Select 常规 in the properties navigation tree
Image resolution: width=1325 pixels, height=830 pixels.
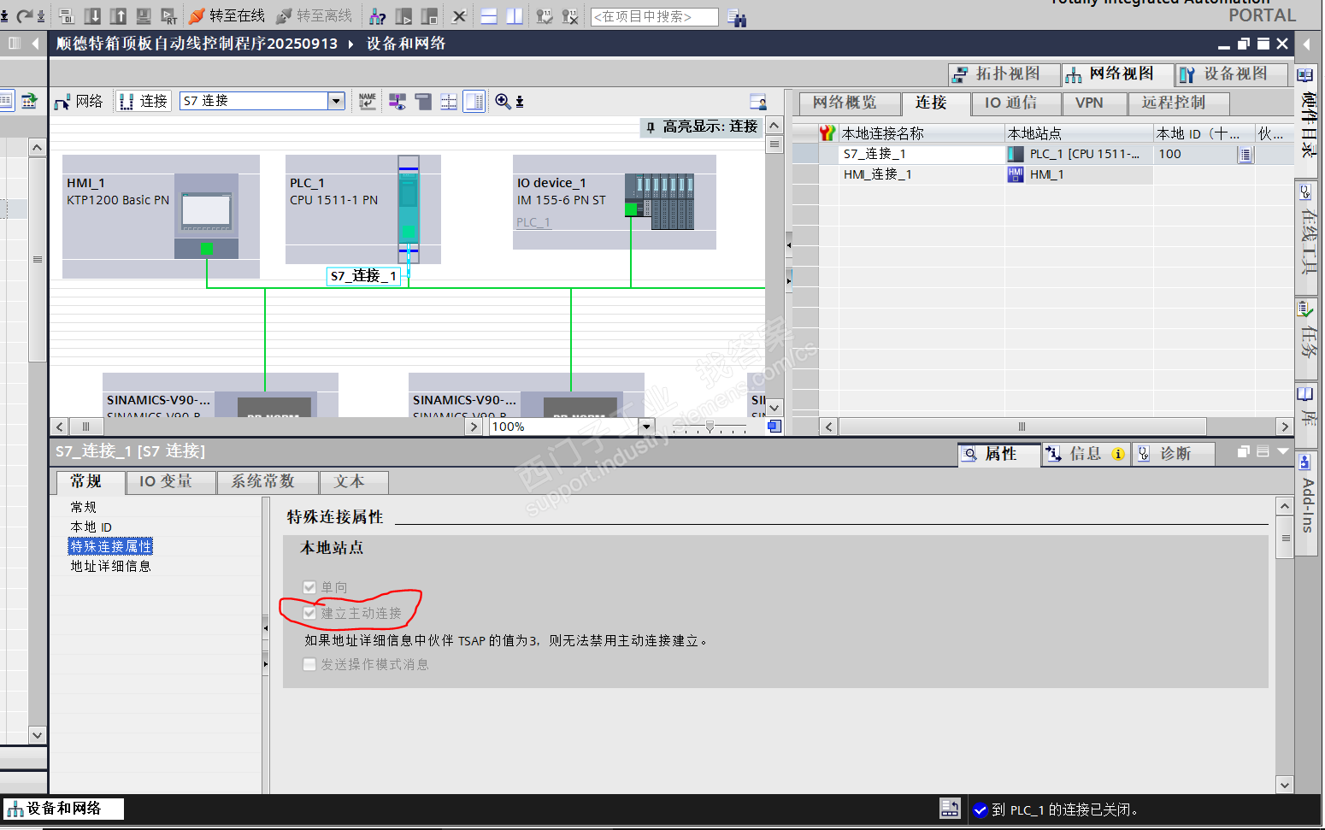coord(84,507)
